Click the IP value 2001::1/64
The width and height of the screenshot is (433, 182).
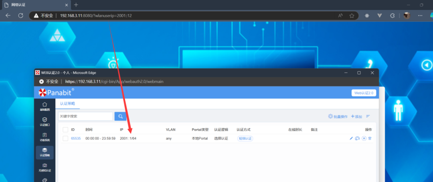128,138
